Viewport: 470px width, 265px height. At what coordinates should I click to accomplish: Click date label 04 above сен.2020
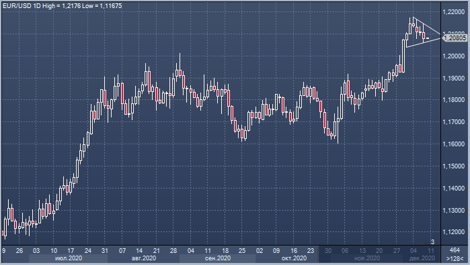pyautogui.click(x=191, y=251)
